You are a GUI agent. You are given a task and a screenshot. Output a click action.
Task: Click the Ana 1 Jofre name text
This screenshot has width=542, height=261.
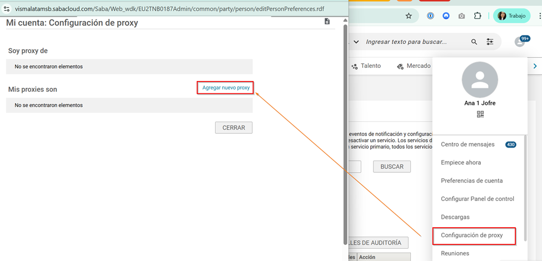[x=480, y=103]
